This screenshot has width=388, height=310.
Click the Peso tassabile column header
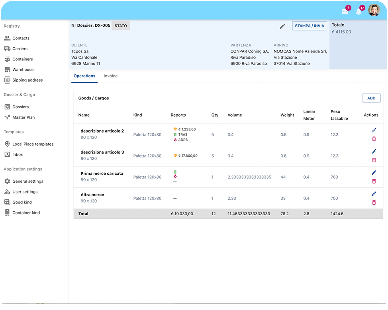(339, 115)
